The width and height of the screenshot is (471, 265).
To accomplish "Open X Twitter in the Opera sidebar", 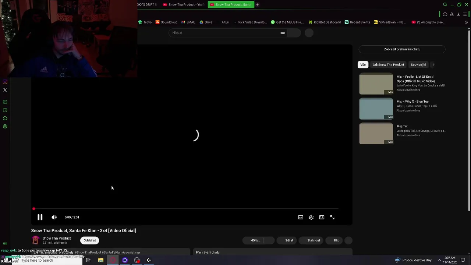I will coord(5,90).
